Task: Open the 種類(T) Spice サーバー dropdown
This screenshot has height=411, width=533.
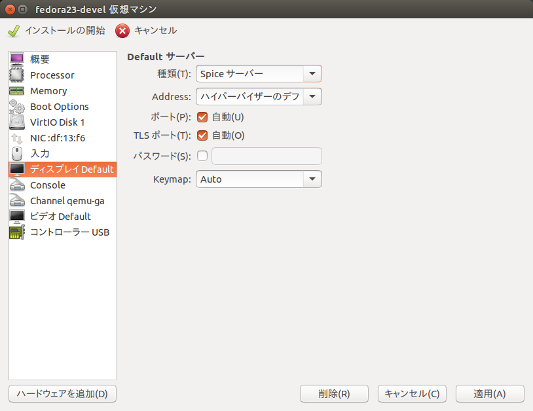Action: (x=259, y=74)
